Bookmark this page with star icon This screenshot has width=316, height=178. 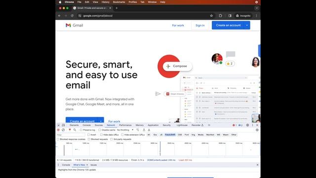(211, 16)
